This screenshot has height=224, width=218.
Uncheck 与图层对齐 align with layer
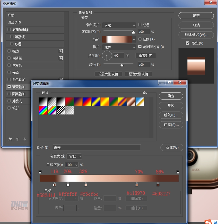coord(140,47)
